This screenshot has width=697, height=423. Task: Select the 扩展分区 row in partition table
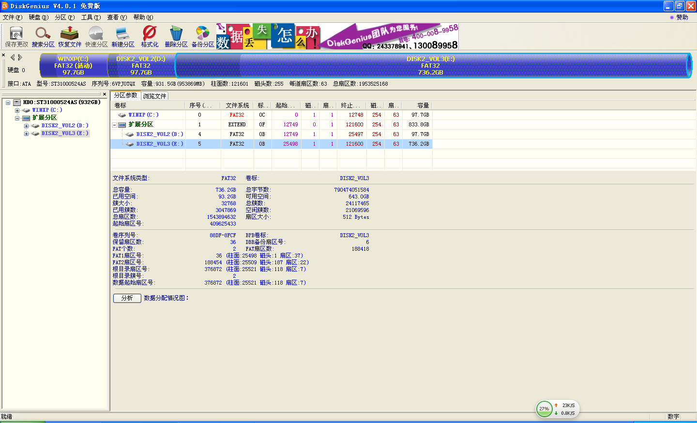click(141, 124)
